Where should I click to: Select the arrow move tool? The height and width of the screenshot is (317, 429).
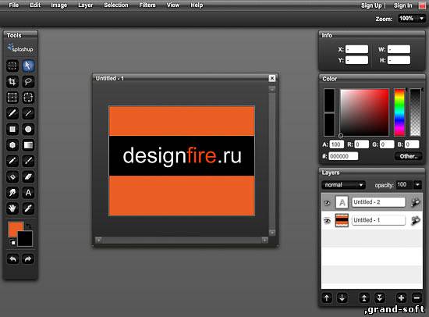[x=28, y=66]
